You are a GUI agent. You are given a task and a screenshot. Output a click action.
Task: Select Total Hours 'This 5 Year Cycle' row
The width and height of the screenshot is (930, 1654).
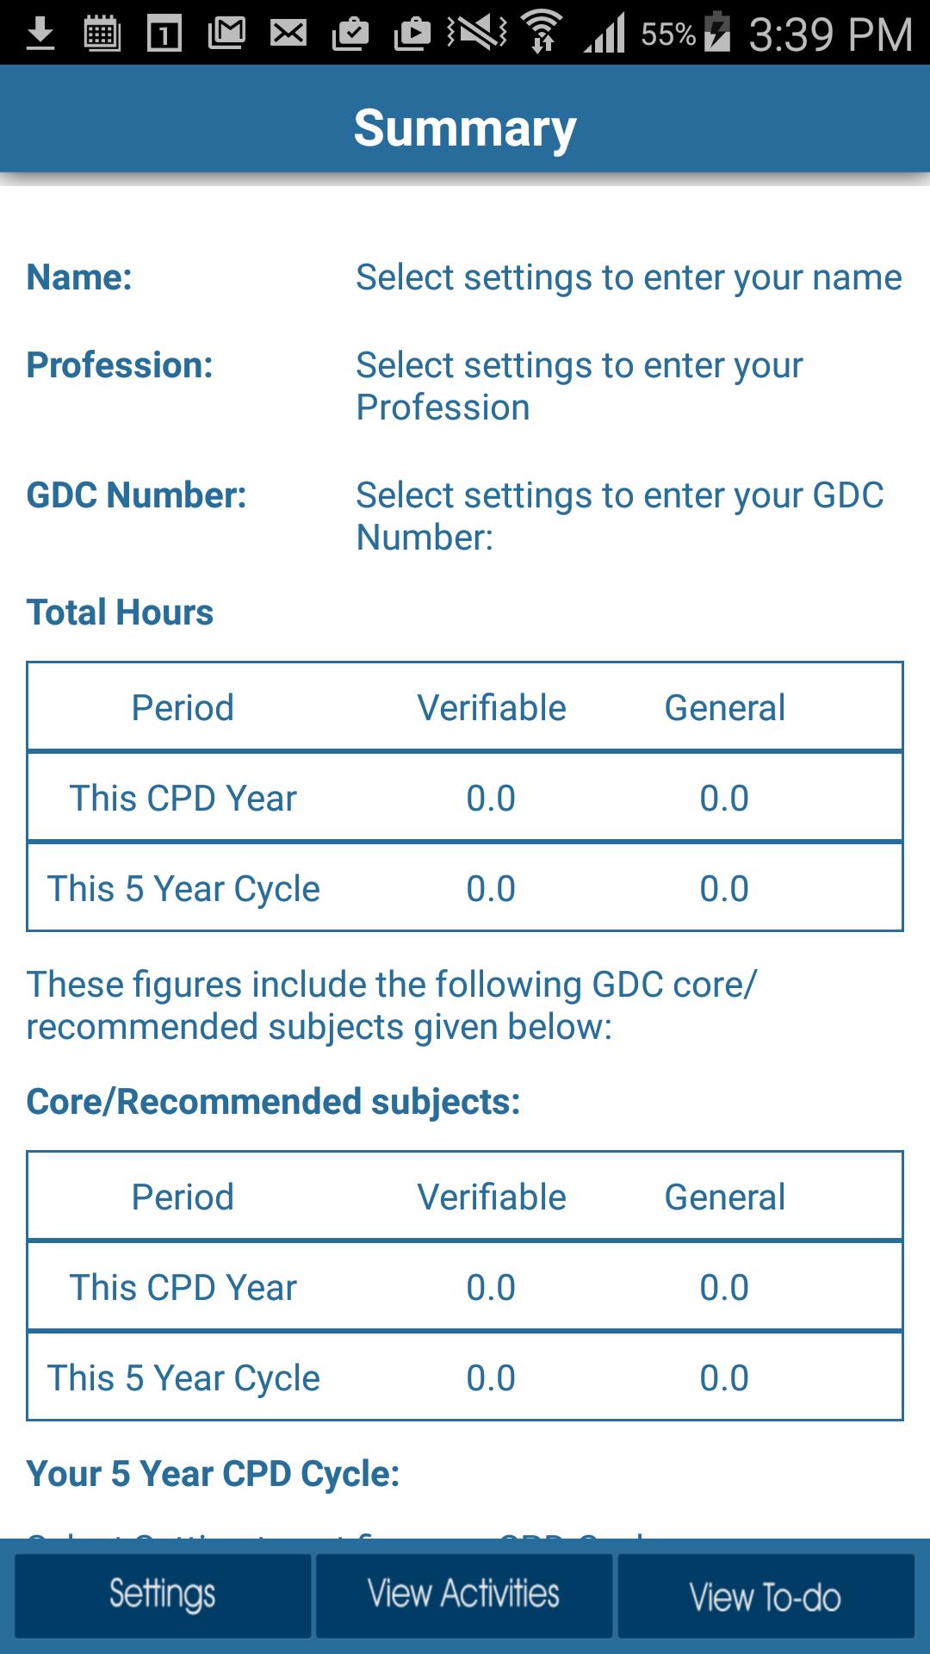tap(465, 888)
